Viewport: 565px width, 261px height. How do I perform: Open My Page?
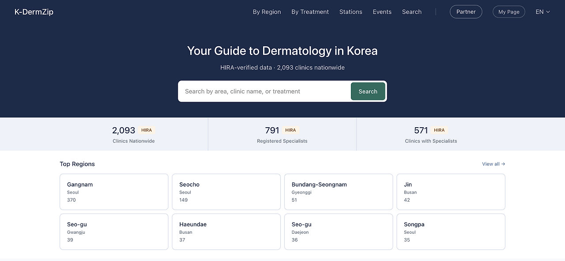pyautogui.click(x=508, y=12)
